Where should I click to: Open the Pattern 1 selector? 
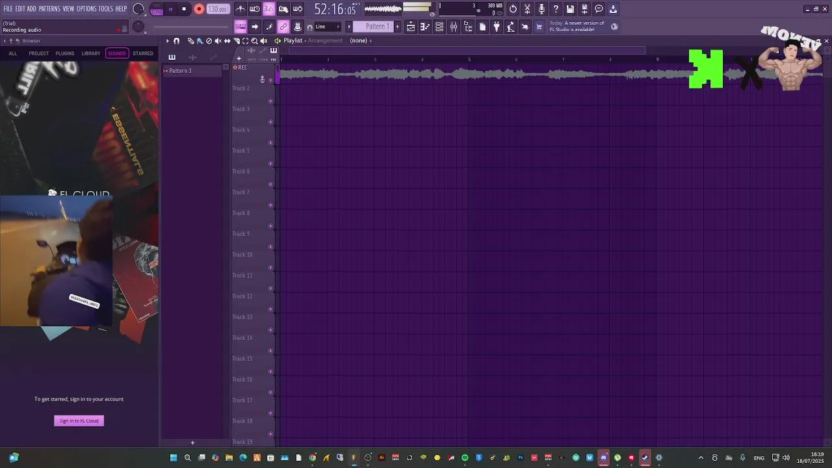pos(377,27)
